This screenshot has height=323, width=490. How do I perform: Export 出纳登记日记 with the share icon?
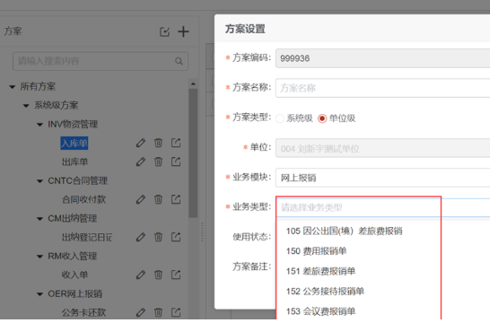(x=176, y=237)
